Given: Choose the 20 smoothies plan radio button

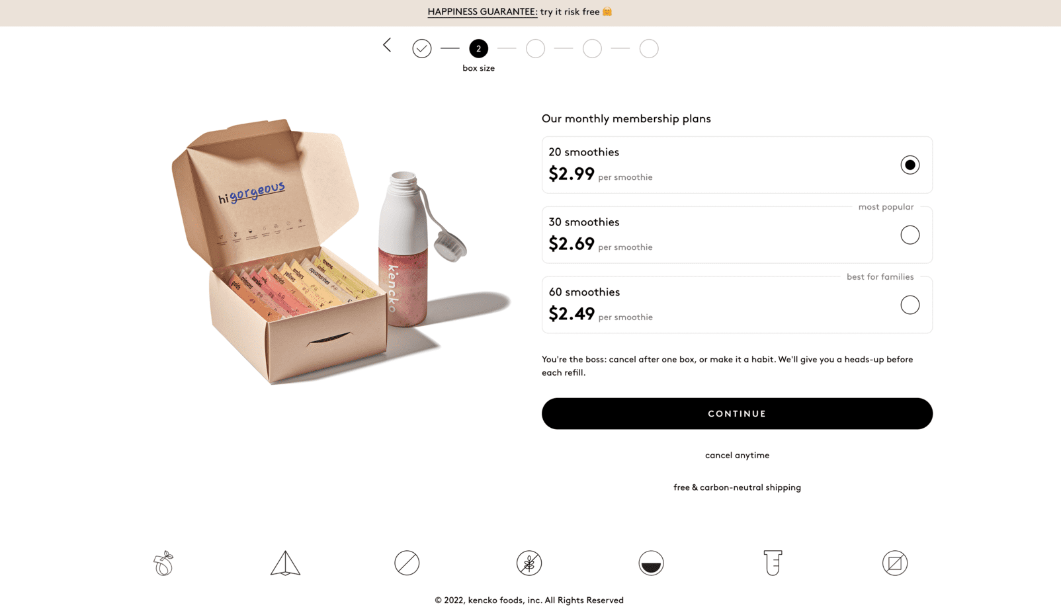Looking at the screenshot, I should [x=910, y=165].
